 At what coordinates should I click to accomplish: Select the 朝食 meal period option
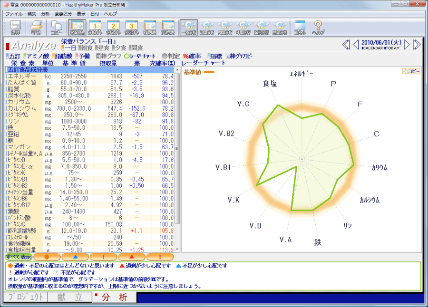(x=86, y=48)
